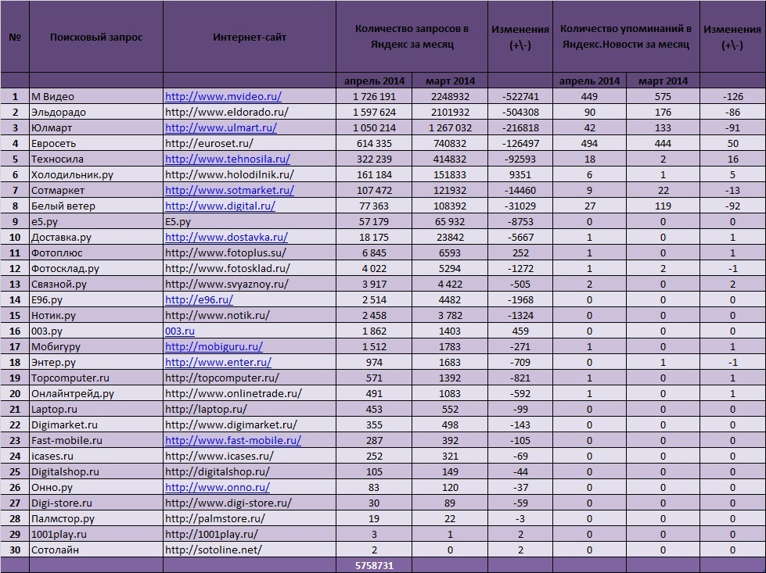Click the cell http://www.eldorado.ru/
Viewport: 766px width, 573px height.
250,113
